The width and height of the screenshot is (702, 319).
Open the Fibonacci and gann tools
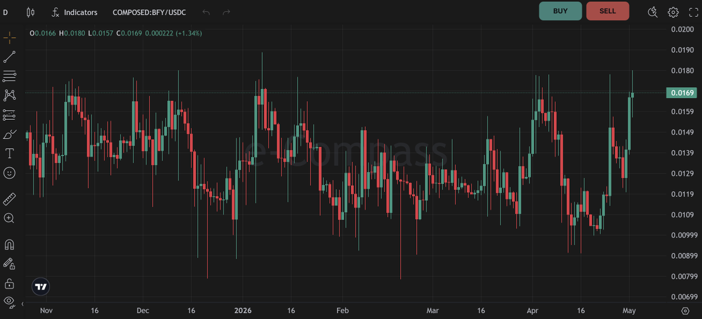point(9,76)
